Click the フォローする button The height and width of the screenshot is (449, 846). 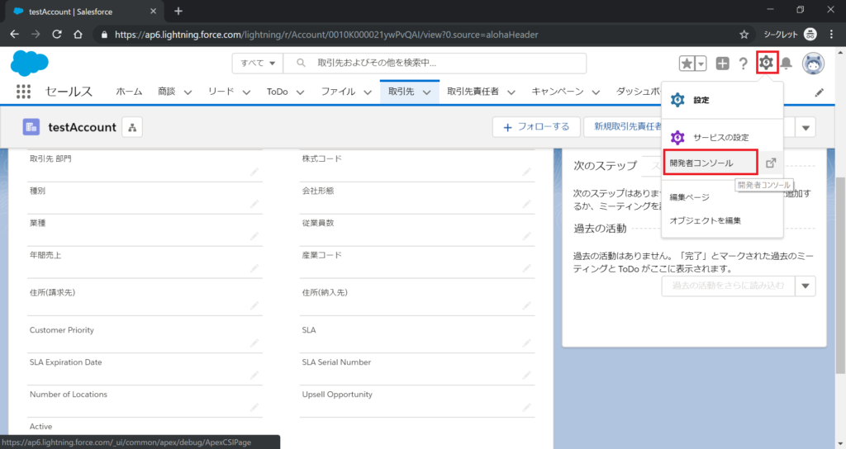536,126
